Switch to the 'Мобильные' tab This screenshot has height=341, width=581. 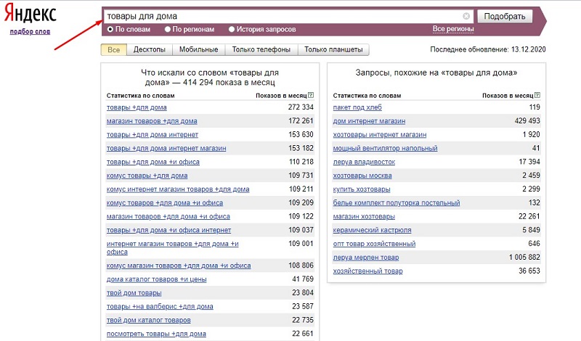198,50
